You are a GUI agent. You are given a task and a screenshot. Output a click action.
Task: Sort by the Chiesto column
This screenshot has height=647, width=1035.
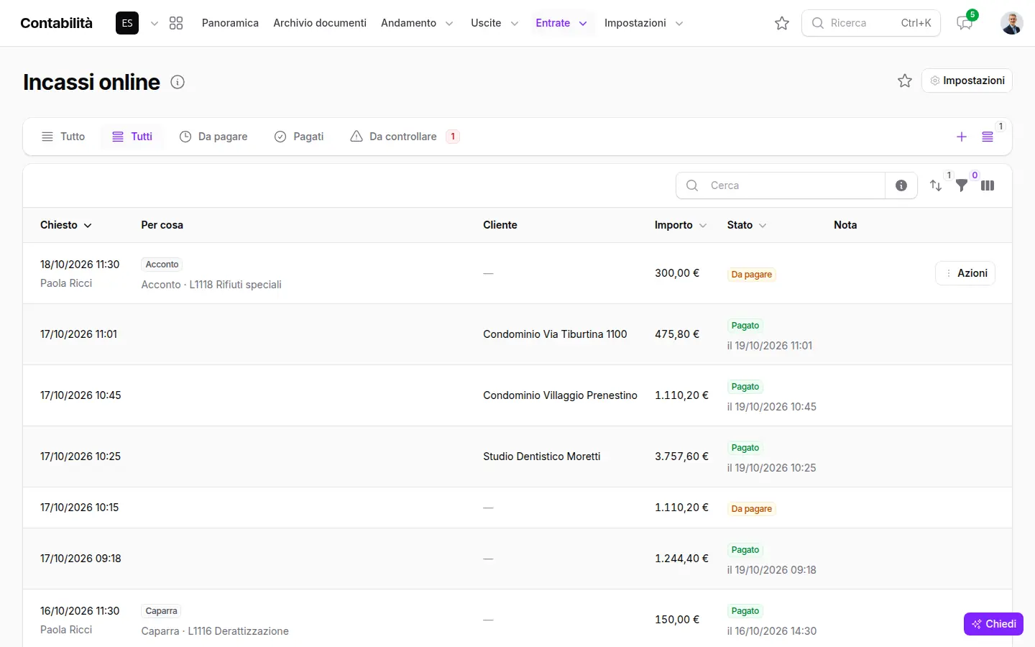(66, 225)
